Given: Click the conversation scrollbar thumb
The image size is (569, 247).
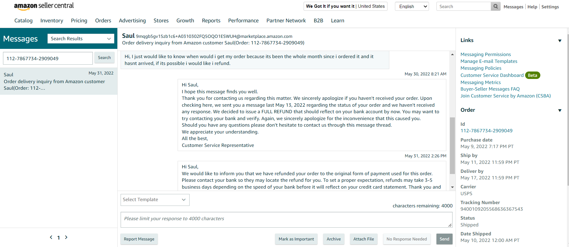Looking at the screenshot, I should [x=452, y=145].
